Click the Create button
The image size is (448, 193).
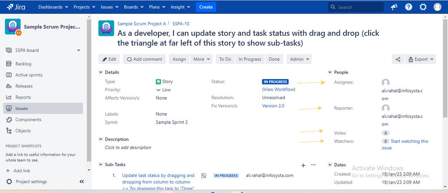tap(206, 7)
